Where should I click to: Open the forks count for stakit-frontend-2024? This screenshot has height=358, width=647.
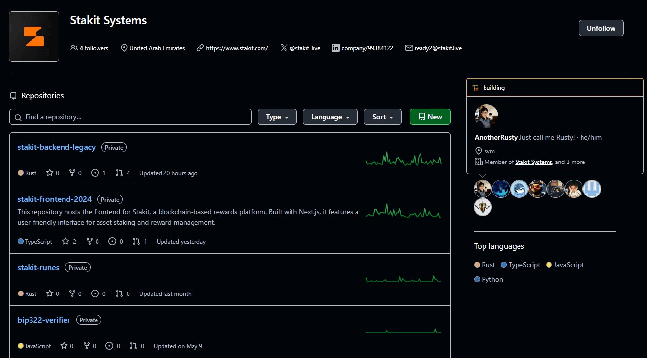click(92, 241)
